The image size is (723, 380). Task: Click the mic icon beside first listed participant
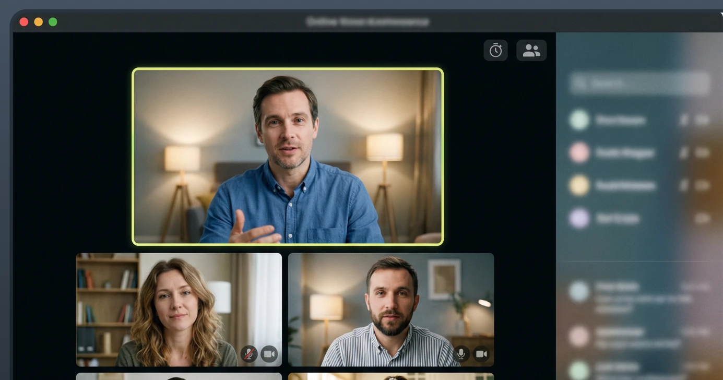[x=683, y=120]
